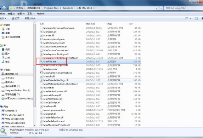The image size is (203, 138).
Task: Click the Autodesk breadcrumb in the address bar
Action: point(68,8)
